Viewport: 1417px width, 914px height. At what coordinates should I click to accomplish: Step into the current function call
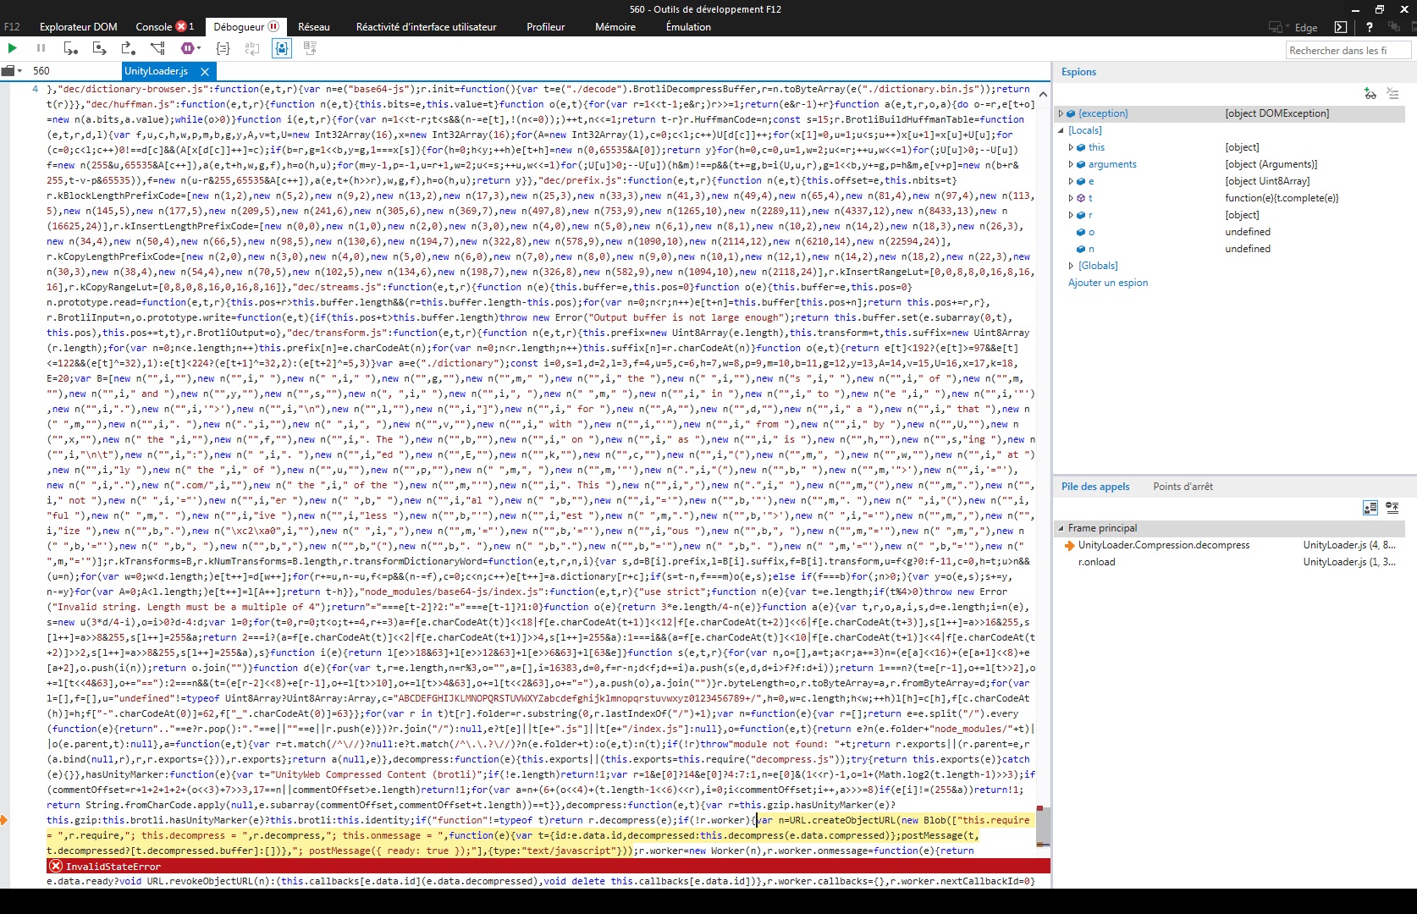click(99, 48)
